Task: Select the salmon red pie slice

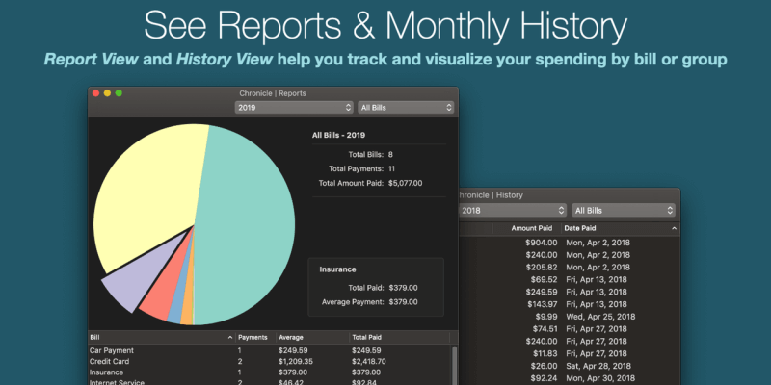Action: [x=156, y=306]
